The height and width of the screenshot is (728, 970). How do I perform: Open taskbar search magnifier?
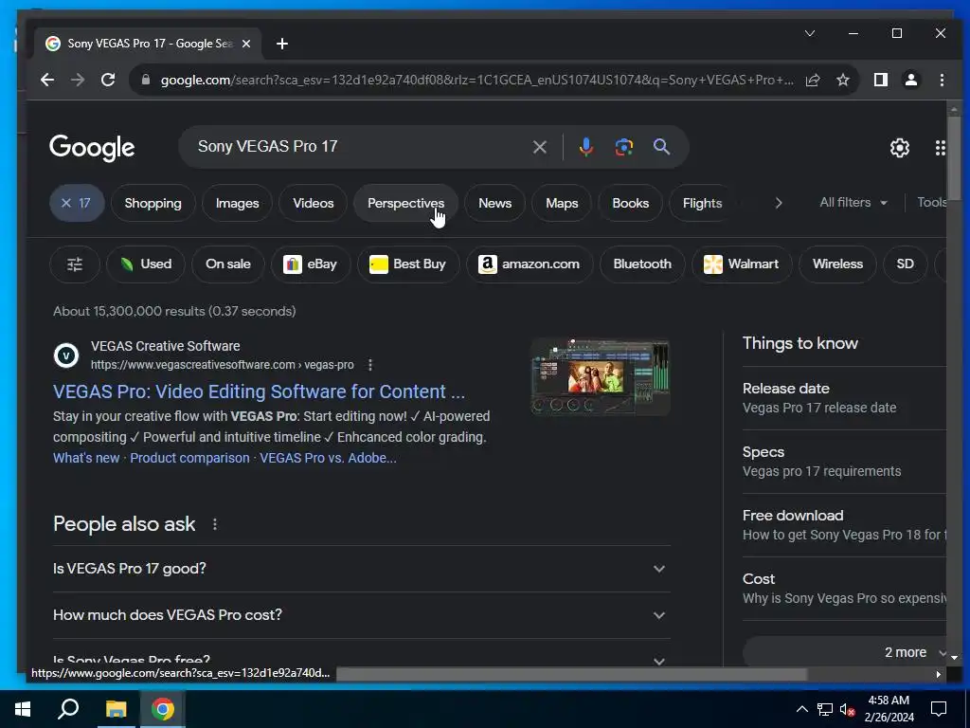click(x=68, y=709)
